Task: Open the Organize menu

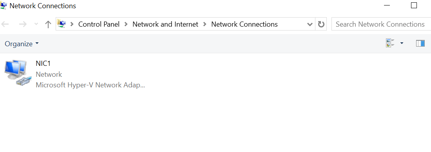Action: coord(22,44)
